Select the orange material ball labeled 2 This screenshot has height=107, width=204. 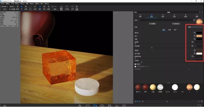click(x=190, y=87)
